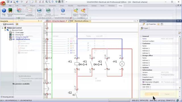The image size is (182, 102).
Task: Select 01 - Cover page in tree
Action: pyautogui.click(x=18, y=33)
